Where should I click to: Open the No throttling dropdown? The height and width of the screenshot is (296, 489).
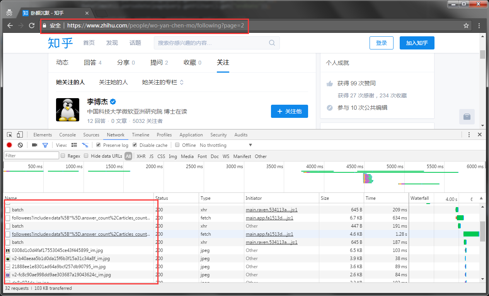(x=226, y=145)
